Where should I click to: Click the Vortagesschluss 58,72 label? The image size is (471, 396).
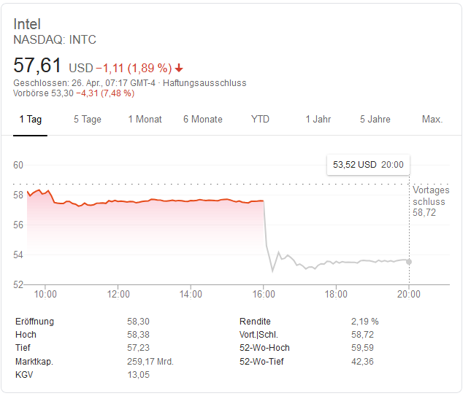431,201
